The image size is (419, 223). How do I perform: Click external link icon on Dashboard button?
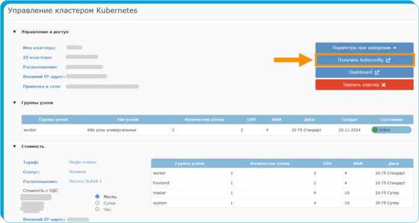[x=377, y=72]
